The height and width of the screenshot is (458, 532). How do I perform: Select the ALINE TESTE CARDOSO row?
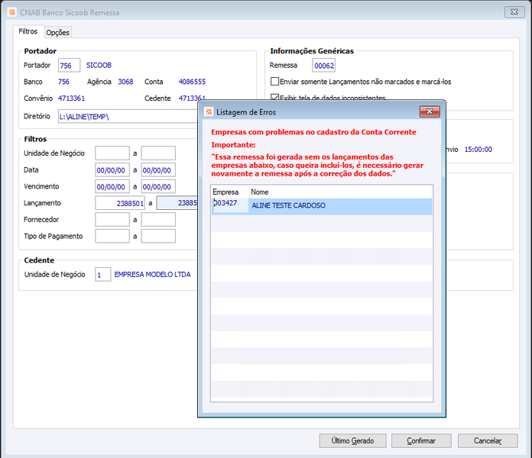(322, 206)
